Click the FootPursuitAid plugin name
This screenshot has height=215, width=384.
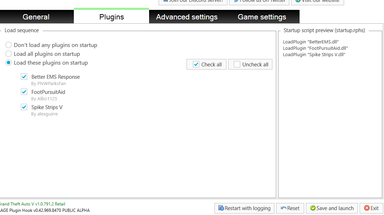tap(48, 92)
